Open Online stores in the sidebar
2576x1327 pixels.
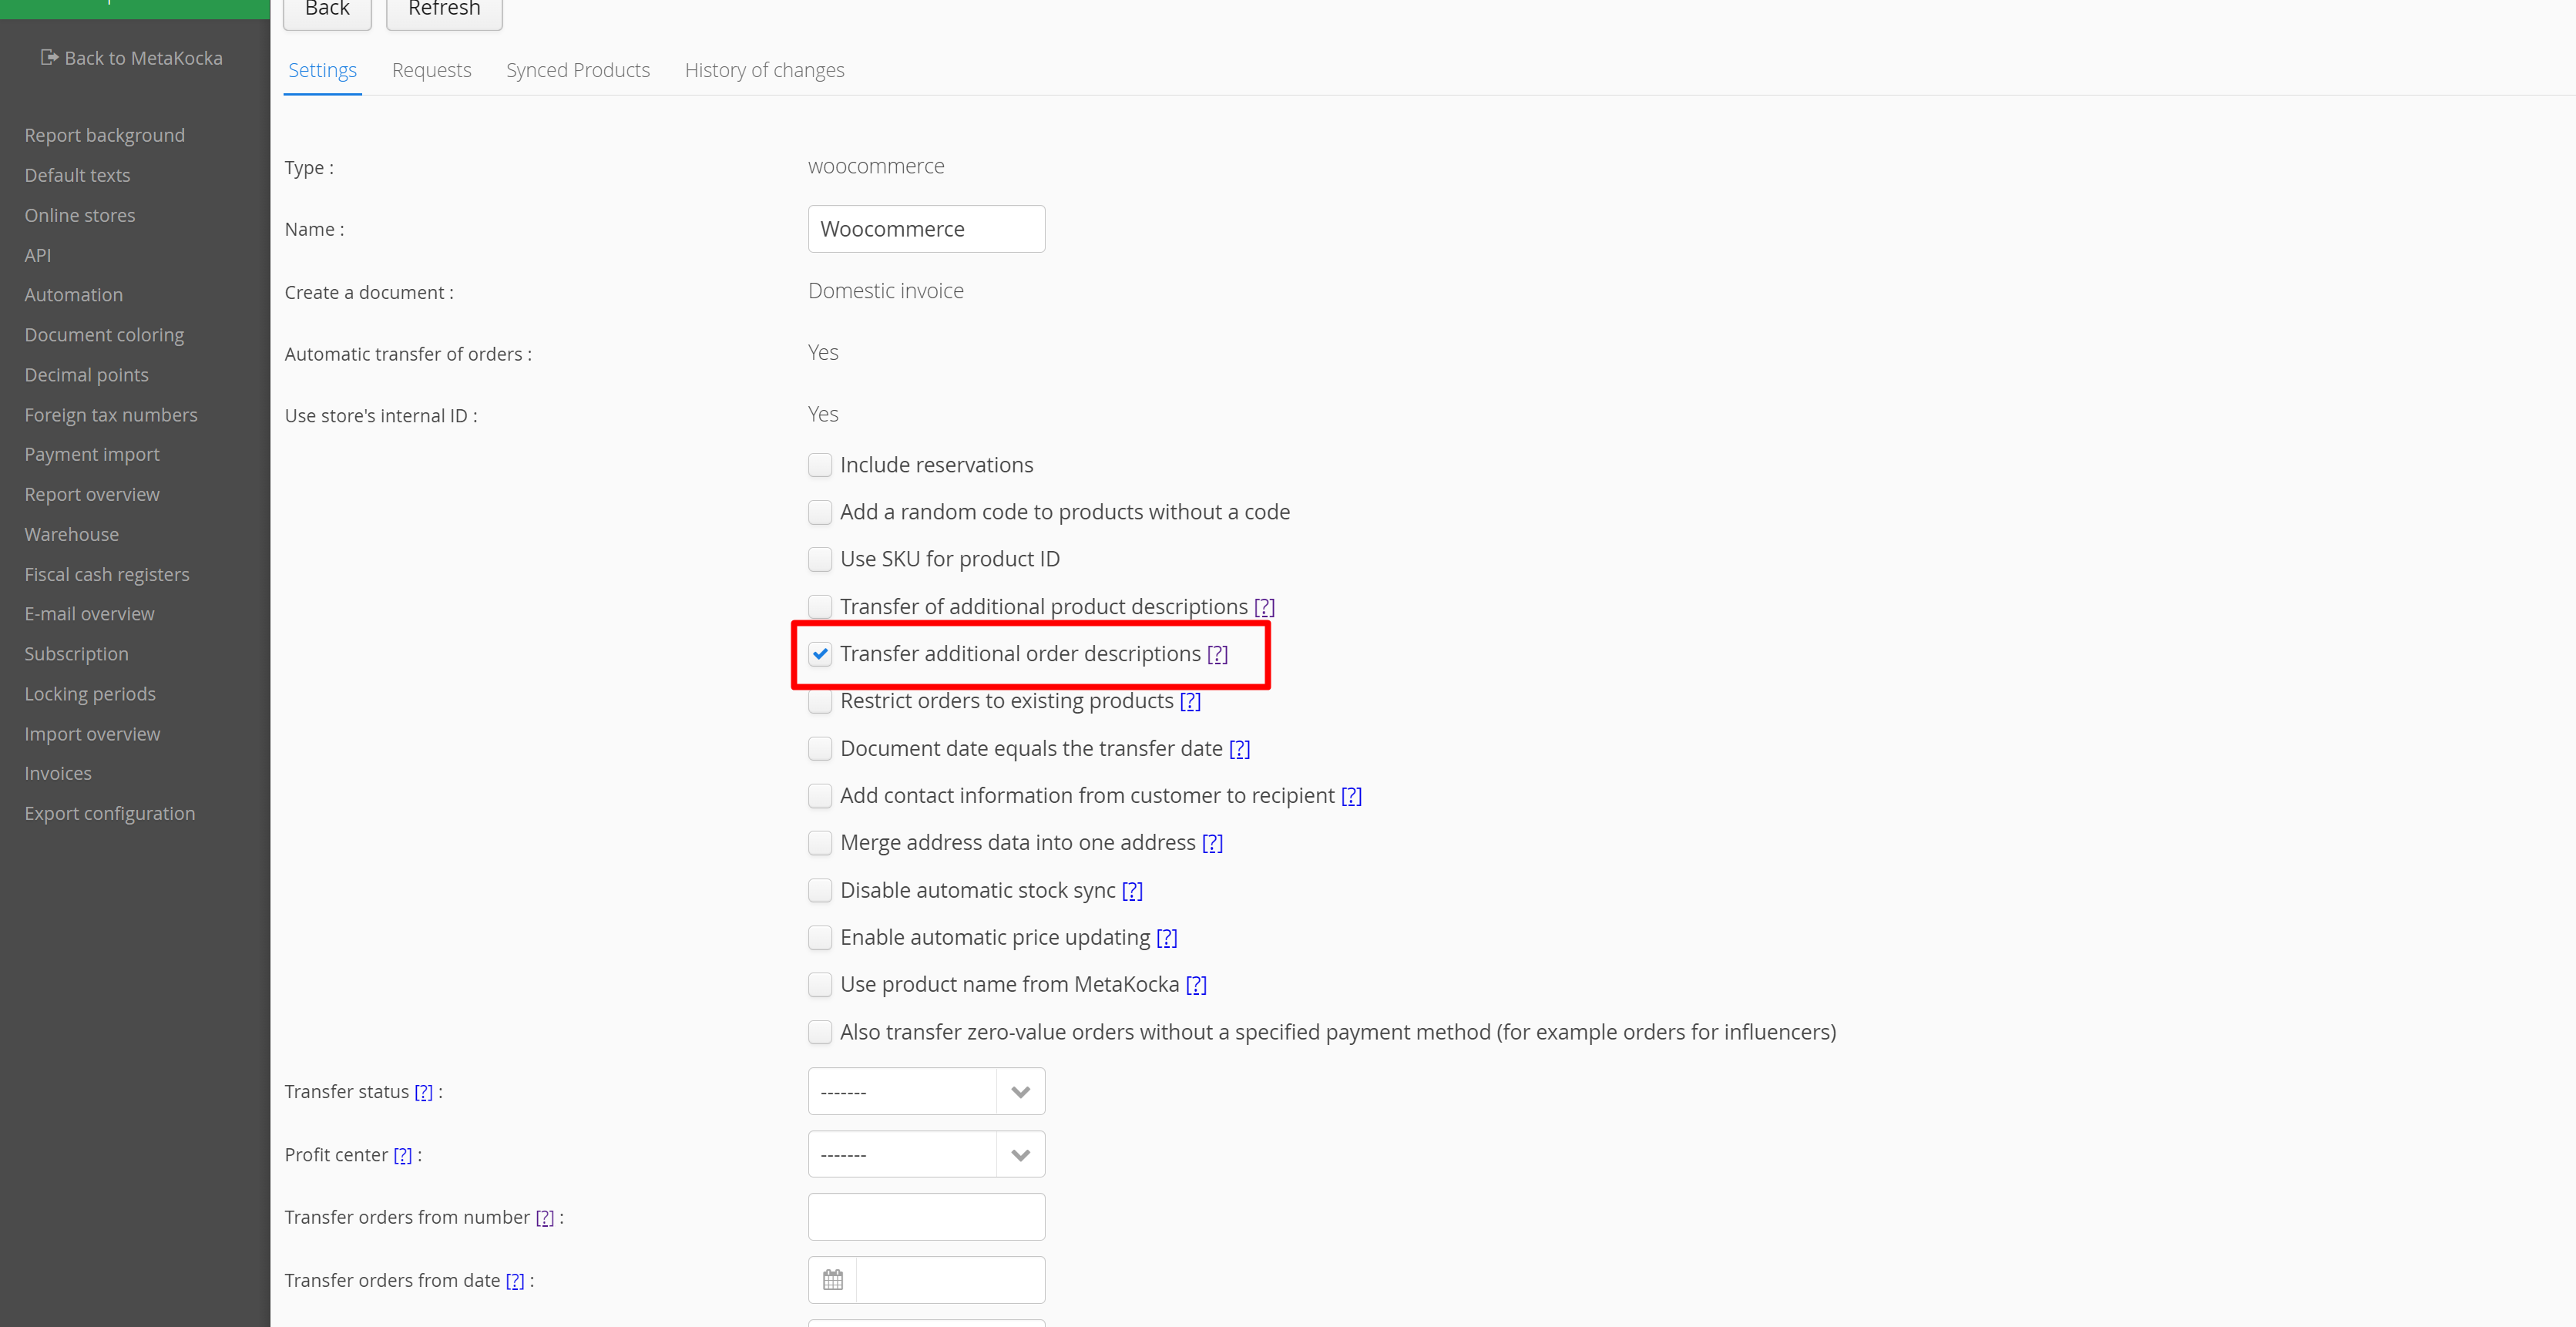[80, 215]
